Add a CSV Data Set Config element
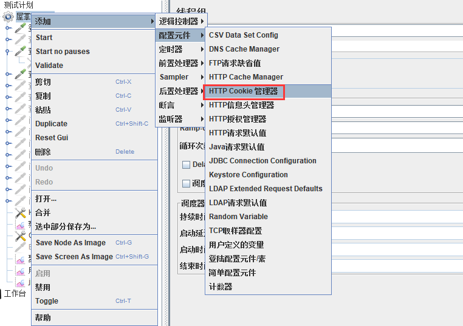The width and height of the screenshot is (463, 326). point(268,35)
